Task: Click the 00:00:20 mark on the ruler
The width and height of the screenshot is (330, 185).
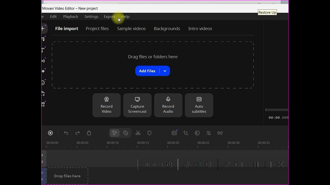Action: [x=173, y=143]
